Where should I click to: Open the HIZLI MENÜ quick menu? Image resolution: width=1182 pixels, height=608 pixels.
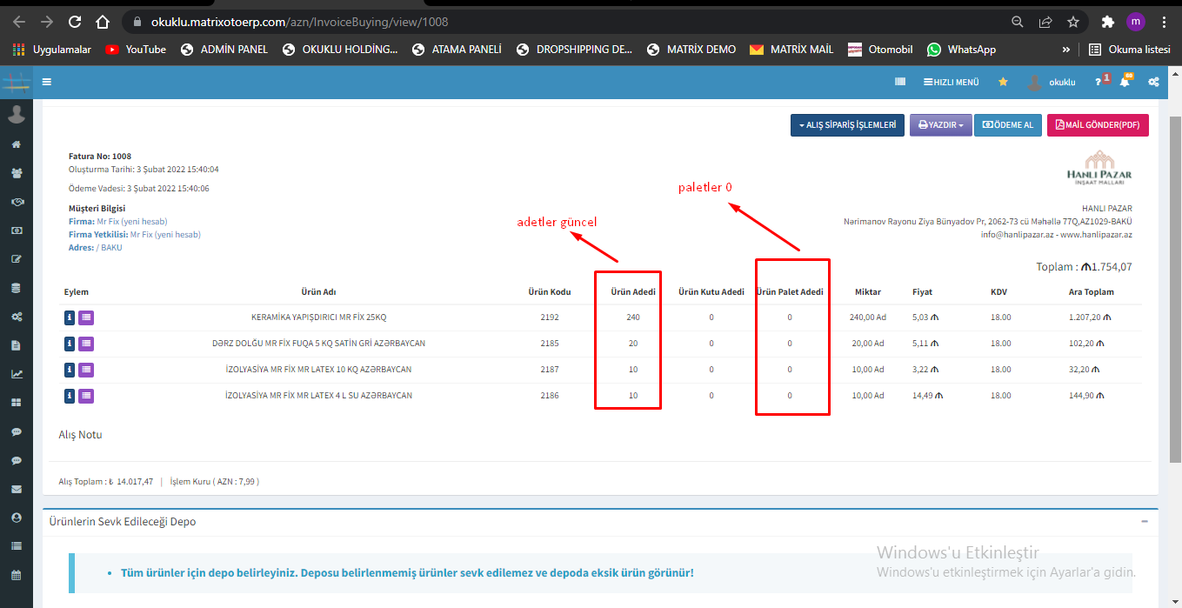pyautogui.click(x=951, y=82)
